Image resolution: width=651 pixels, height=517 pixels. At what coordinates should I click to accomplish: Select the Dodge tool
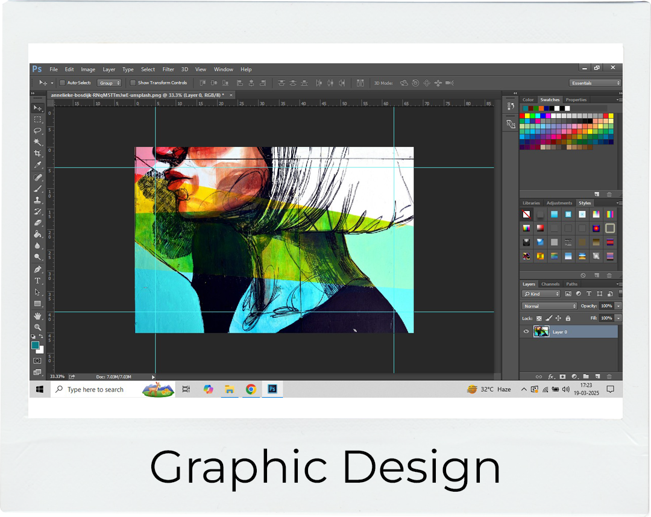pyautogui.click(x=38, y=257)
